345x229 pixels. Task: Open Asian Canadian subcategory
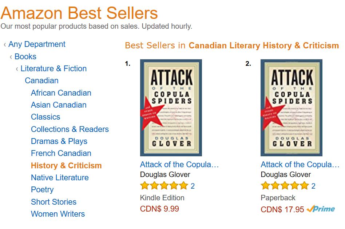coord(59,105)
